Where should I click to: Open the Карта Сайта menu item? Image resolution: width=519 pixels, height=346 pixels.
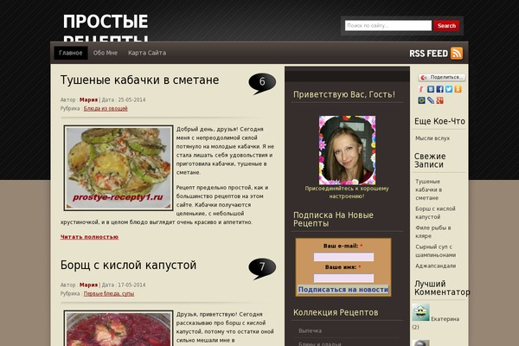tap(147, 53)
